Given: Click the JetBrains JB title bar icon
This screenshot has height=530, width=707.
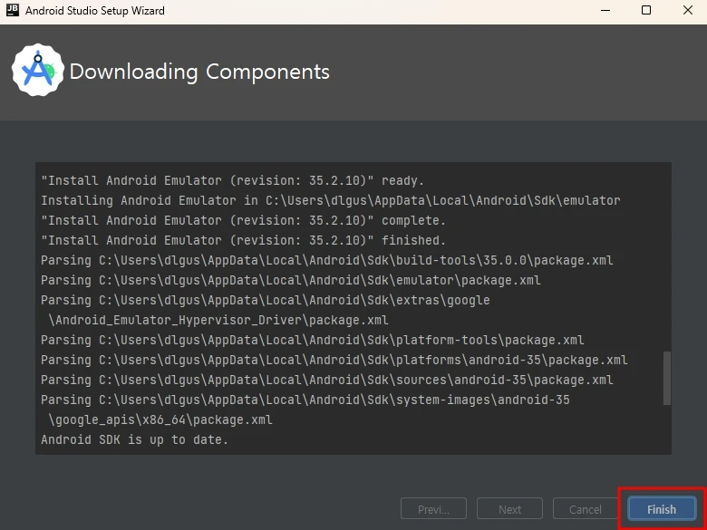Looking at the screenshot, I should [12, 10].
